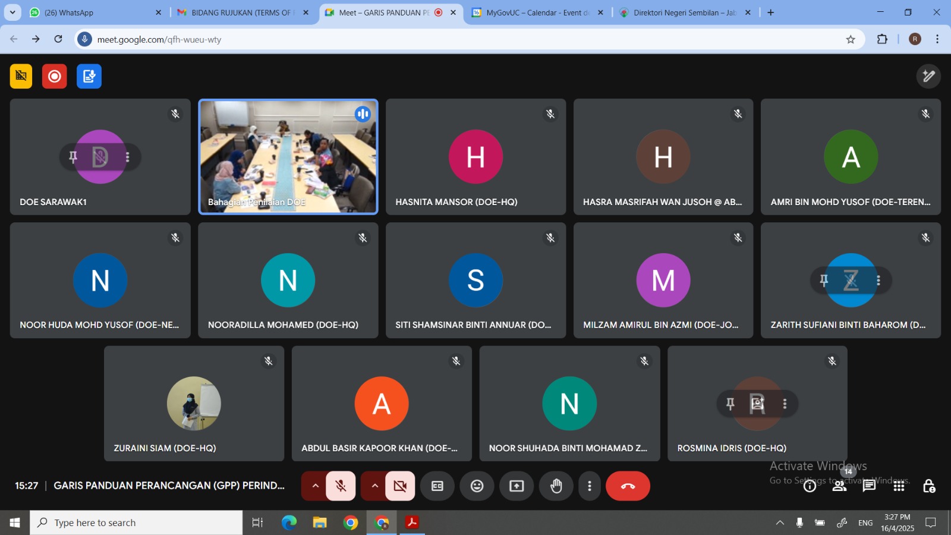This screenshot has height=535, width=951.
Task: Open more options for ROSMINA IDRIS tile
Action: [x=785, y=404]
